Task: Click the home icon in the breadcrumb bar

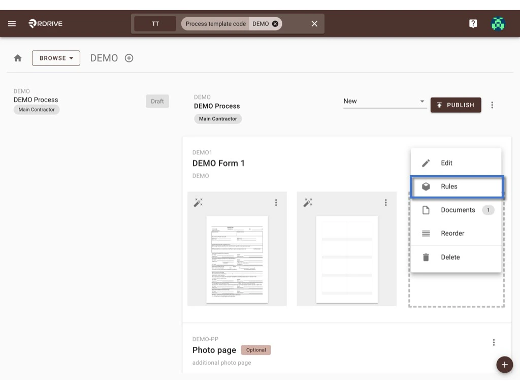Action: point(17,58)
